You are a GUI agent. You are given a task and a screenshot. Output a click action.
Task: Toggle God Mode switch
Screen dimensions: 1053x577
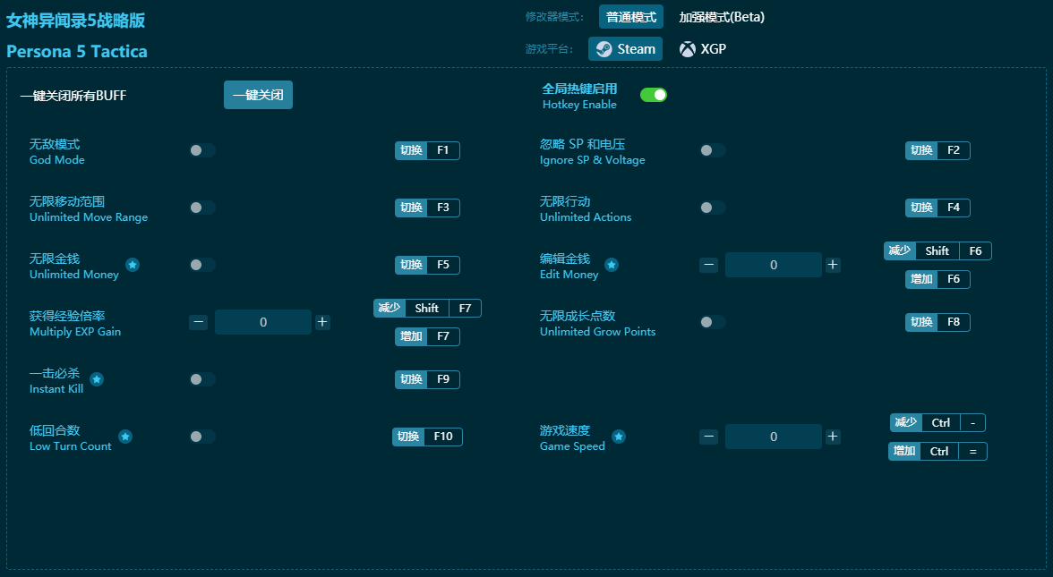click(202, 150)
